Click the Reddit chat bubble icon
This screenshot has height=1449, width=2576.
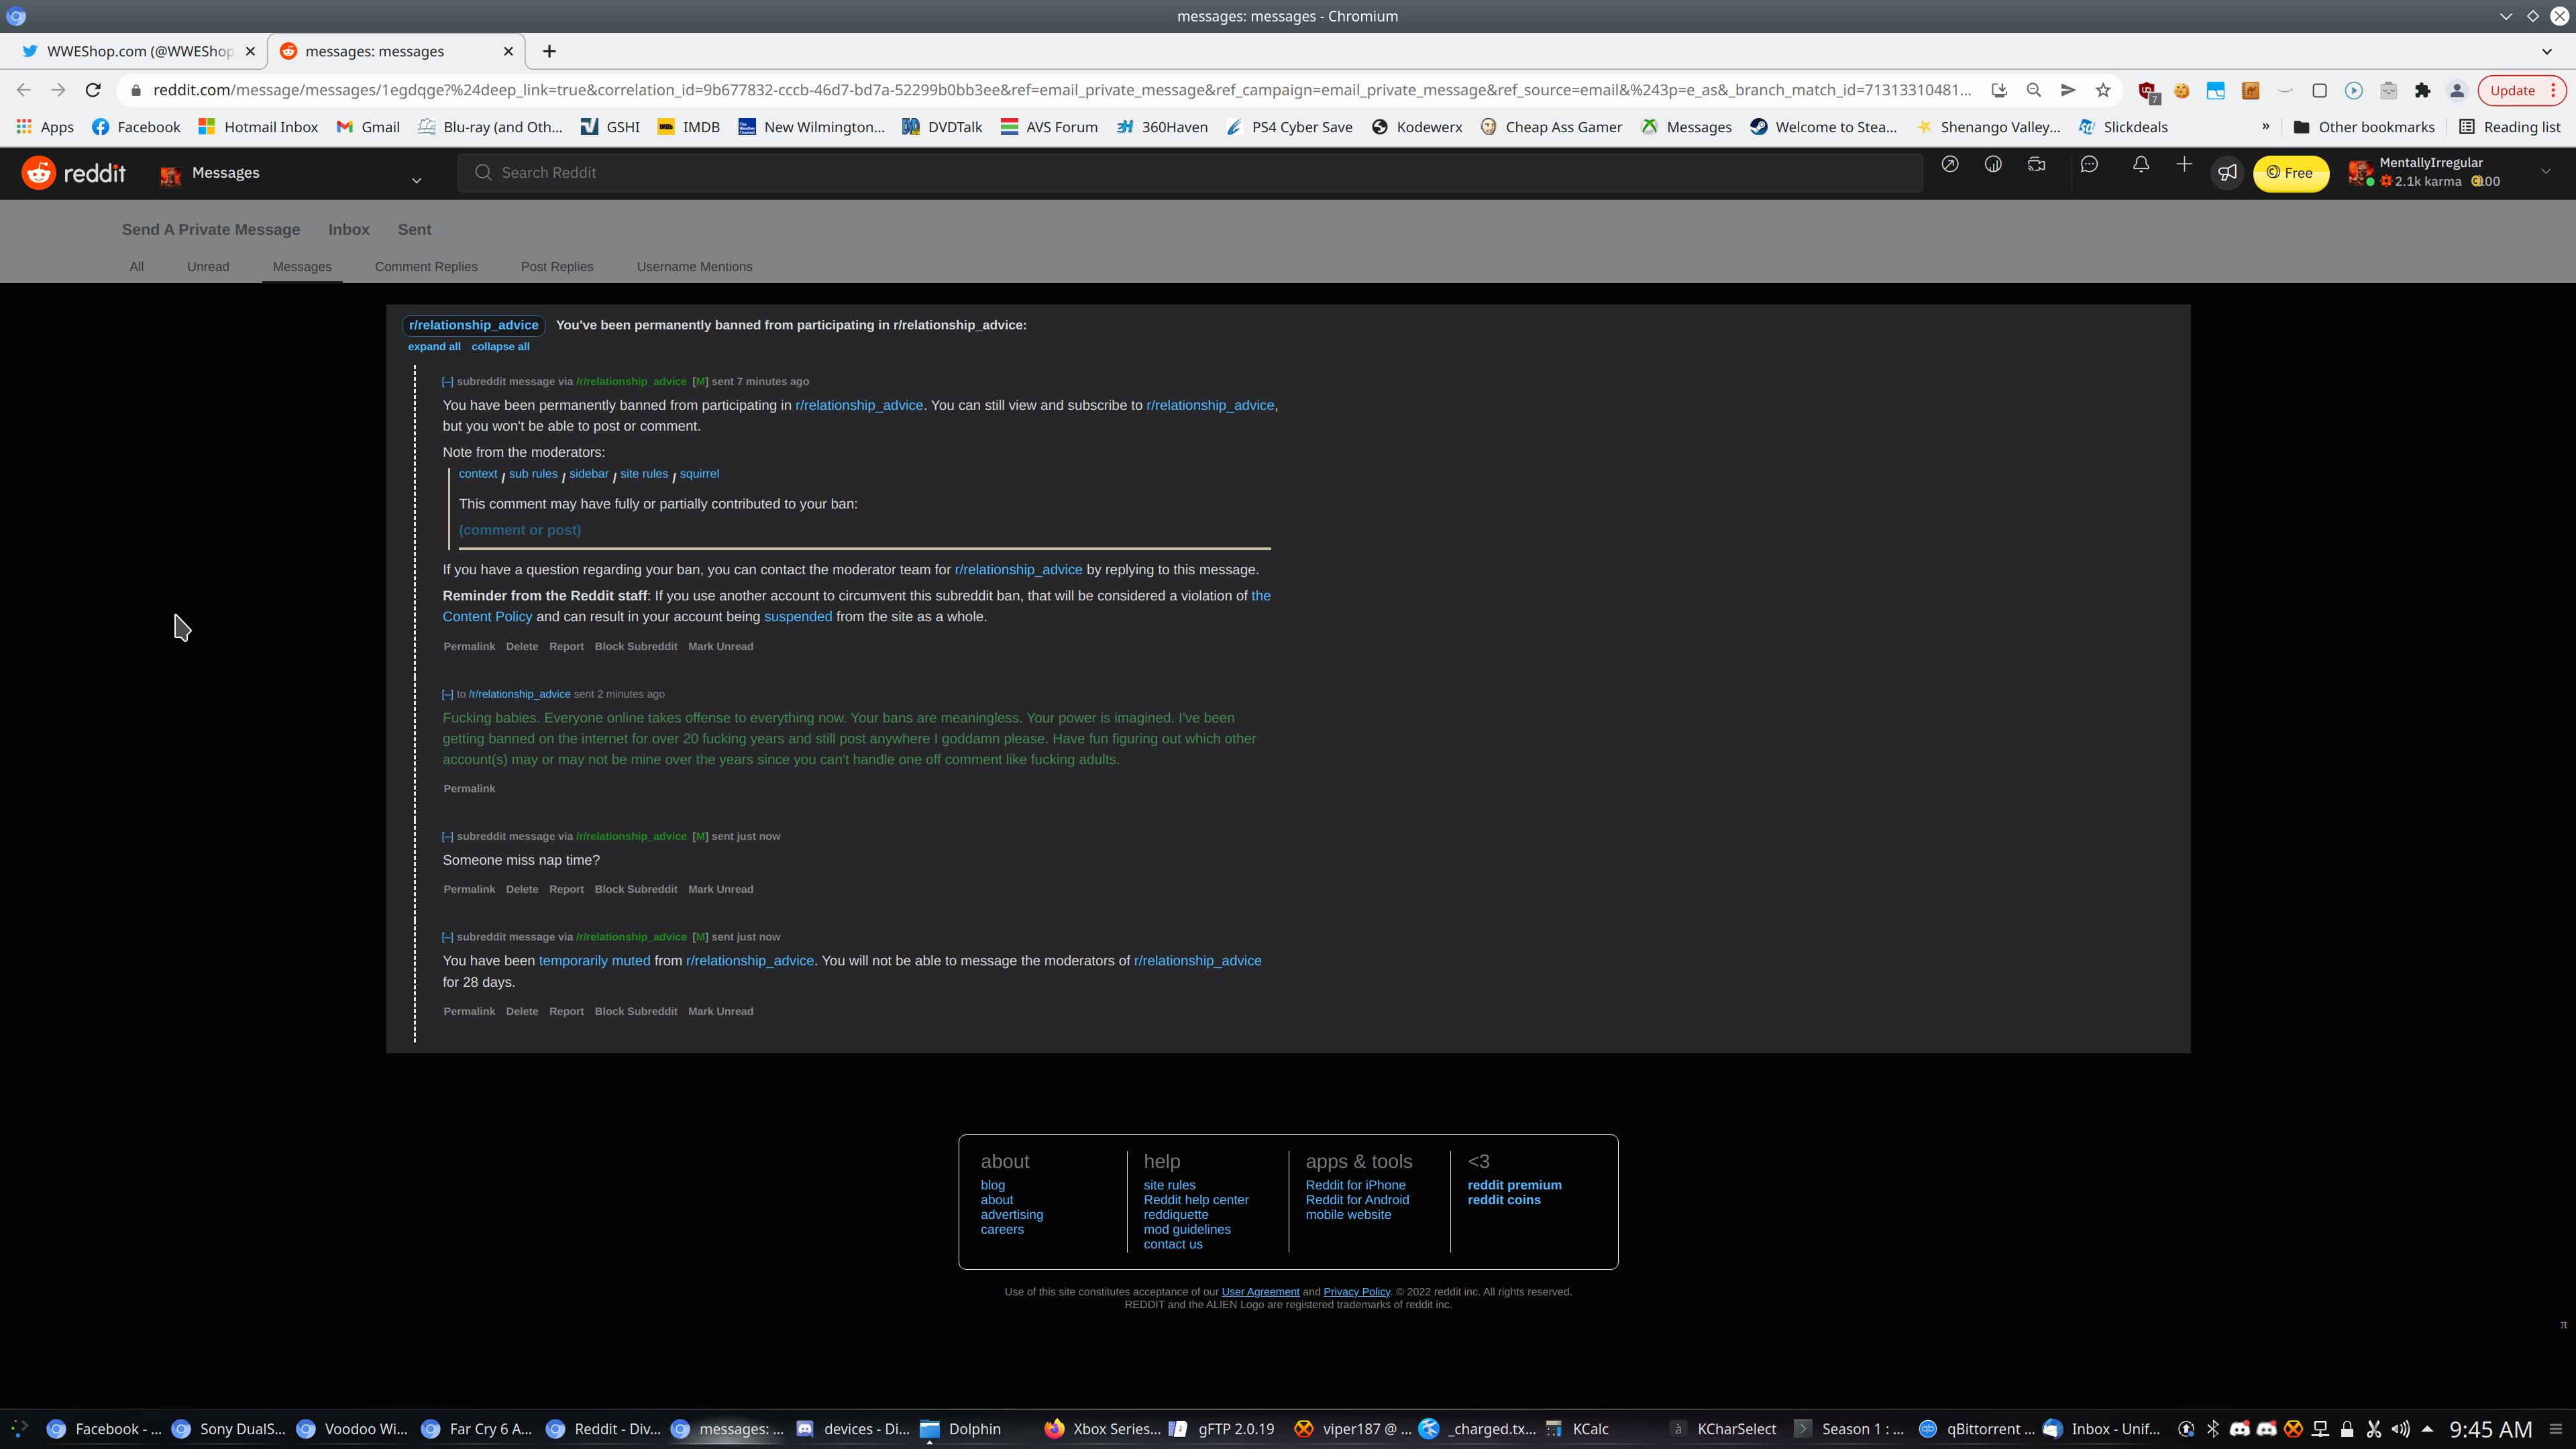tap(2089, 165)
